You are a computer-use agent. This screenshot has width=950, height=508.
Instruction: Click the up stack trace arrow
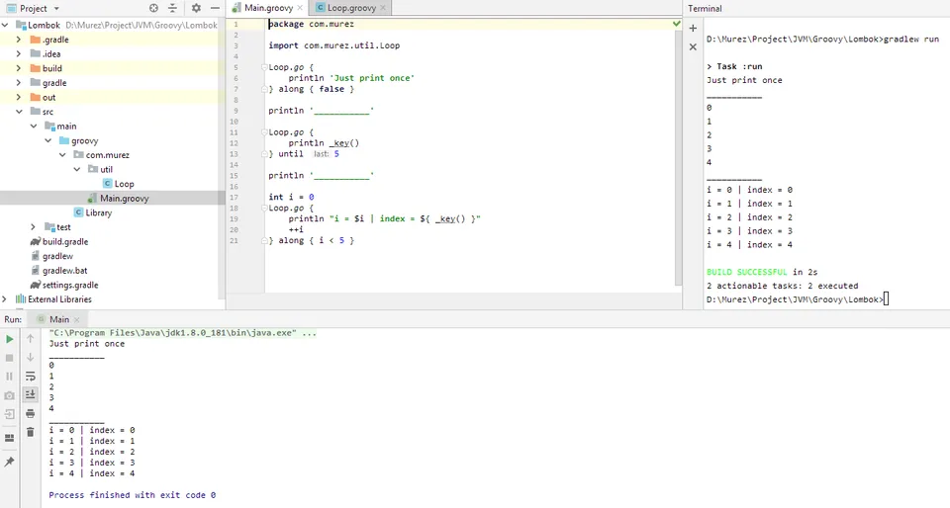click(31, 339)
